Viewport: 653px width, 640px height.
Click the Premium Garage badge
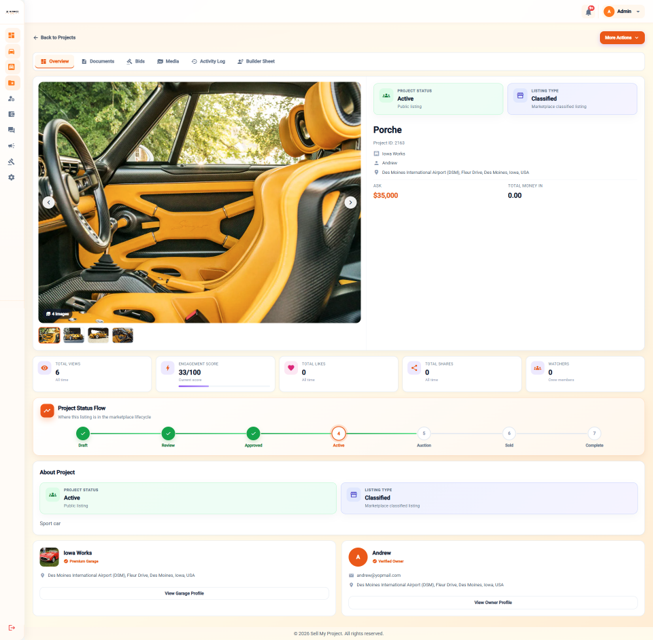pos(81,561)
